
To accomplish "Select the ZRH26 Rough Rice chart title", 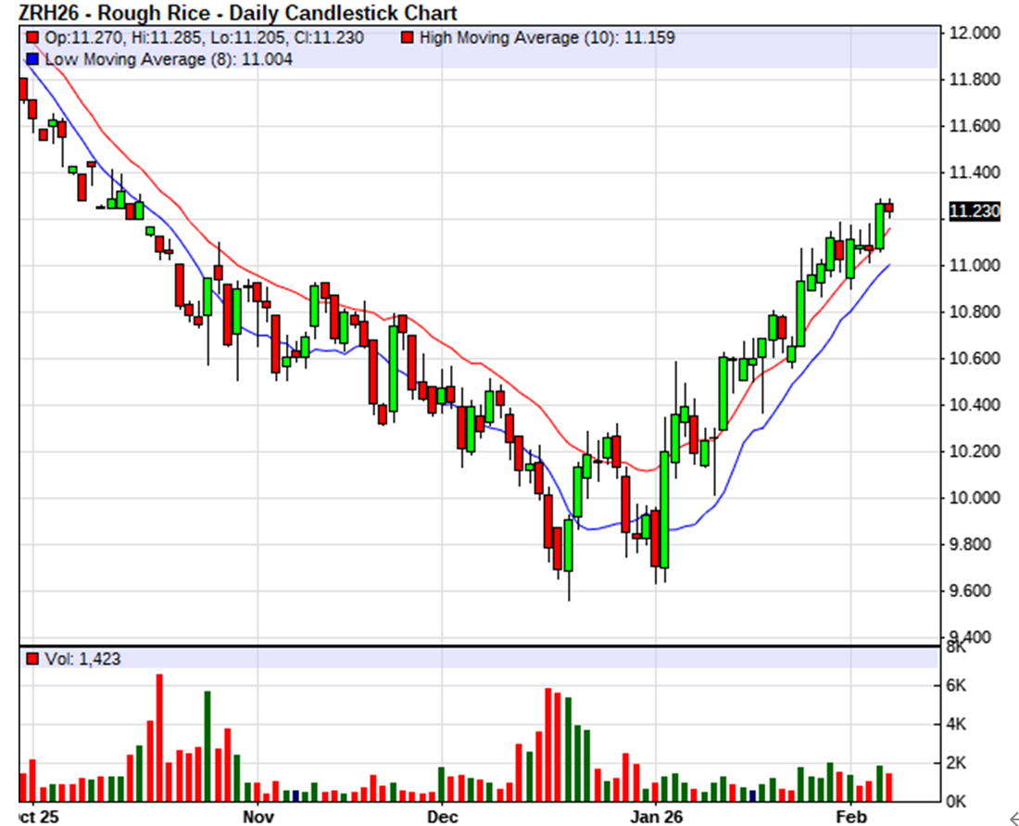I will (237, 13).
